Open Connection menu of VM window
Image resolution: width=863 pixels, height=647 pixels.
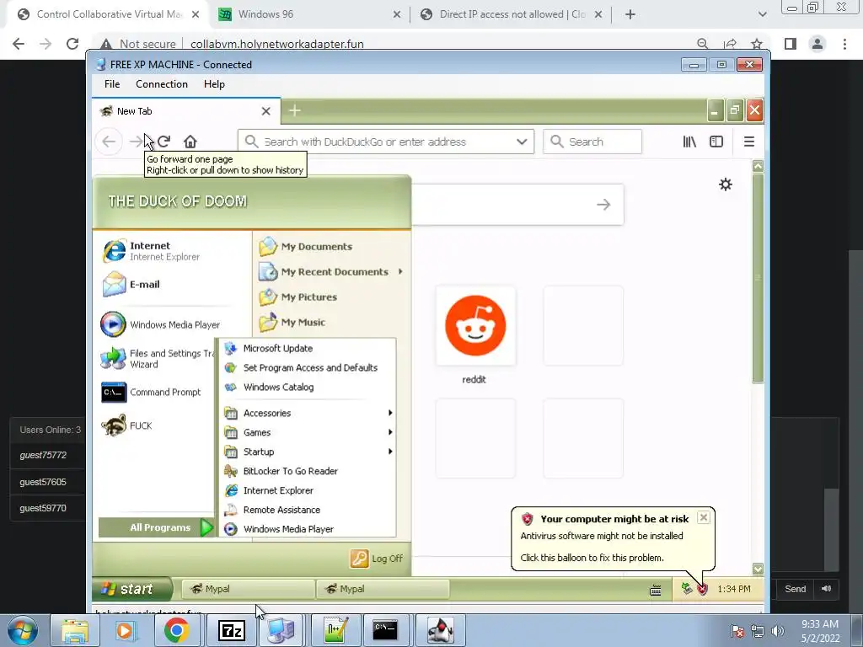162,84
